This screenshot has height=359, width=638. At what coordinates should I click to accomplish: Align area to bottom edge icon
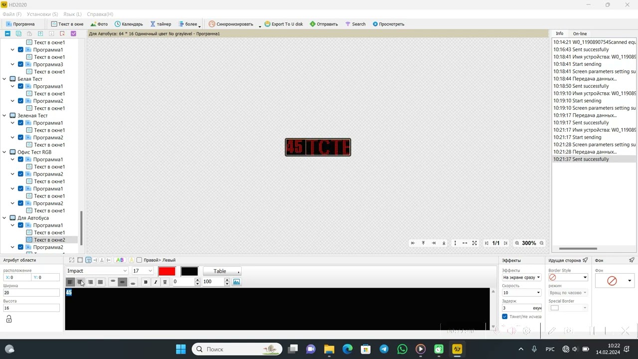click(444, 243)
